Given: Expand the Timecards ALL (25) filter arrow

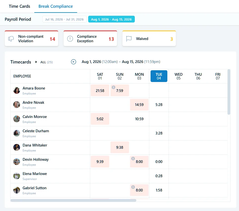Looking at the screenshot, I should (x=36, y=62).
